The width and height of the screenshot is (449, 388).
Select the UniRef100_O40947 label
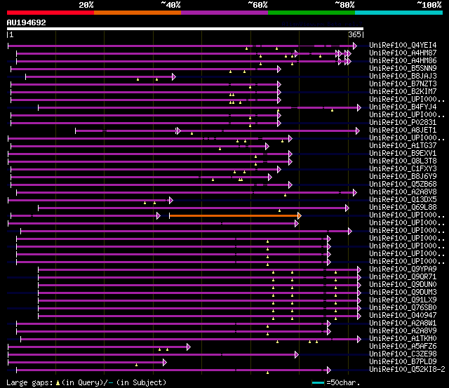click(403, 316)
